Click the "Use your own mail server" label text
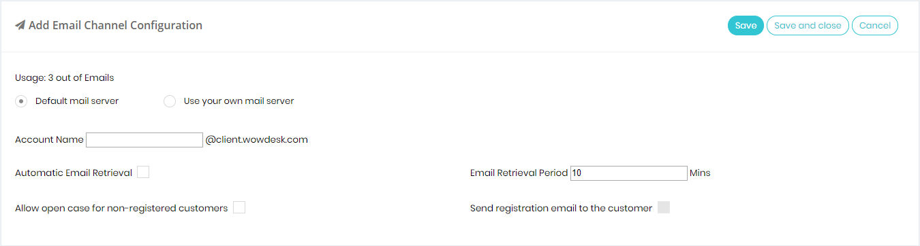 point(239,101)
